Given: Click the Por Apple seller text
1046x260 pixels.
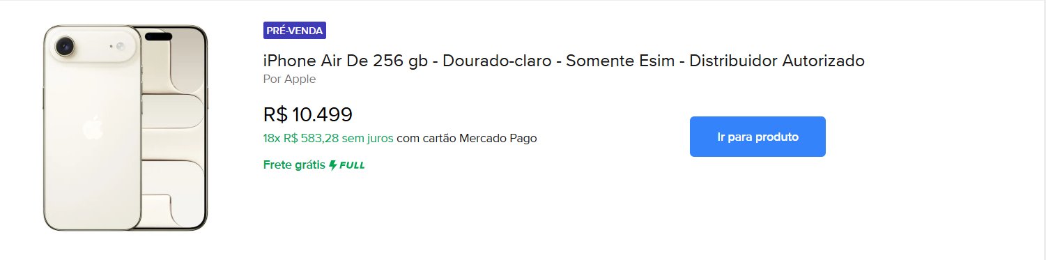Looking at the screenshot, I should [289, 79].
